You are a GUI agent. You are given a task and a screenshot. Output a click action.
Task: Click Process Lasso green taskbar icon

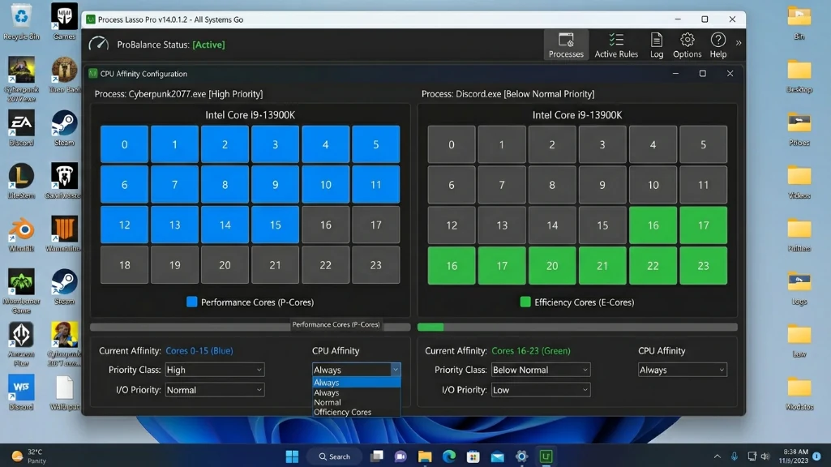pyautogui.click(x=546, y=456)
